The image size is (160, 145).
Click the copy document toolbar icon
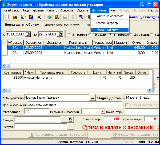(49, 17)
